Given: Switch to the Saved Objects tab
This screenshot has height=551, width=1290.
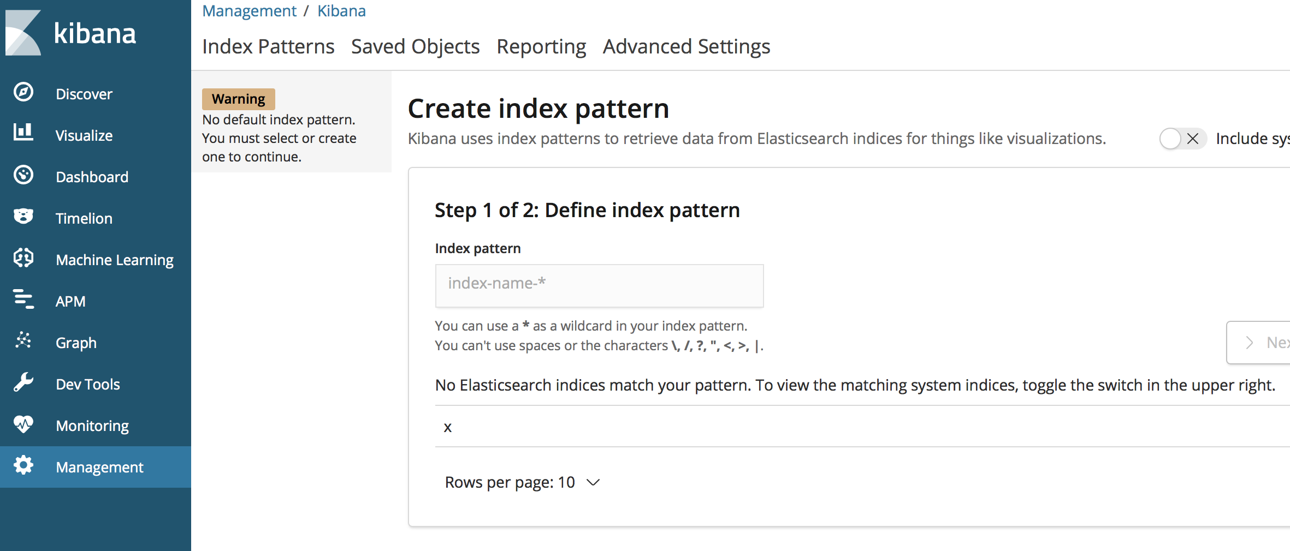Looking at the screenshot, I should pos(415,47).
